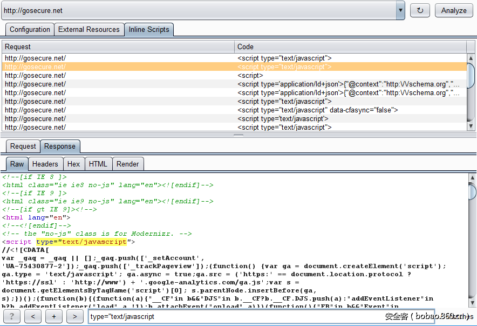Switch to the Configuration tab
This screenshot has width=477, height=326.
(30, 30)
